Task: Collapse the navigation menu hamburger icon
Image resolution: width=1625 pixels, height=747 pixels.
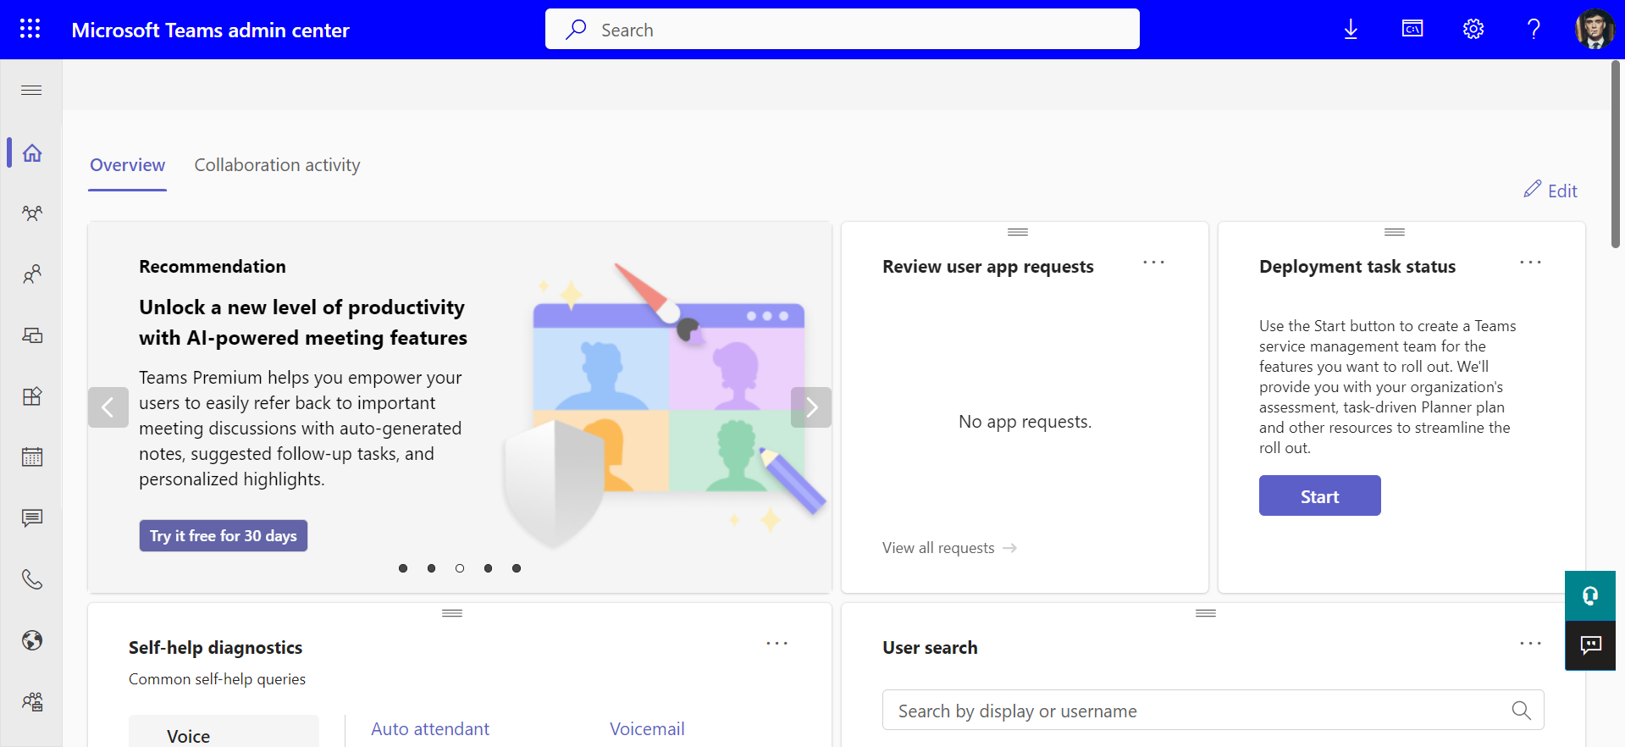Action: [31, 91]
